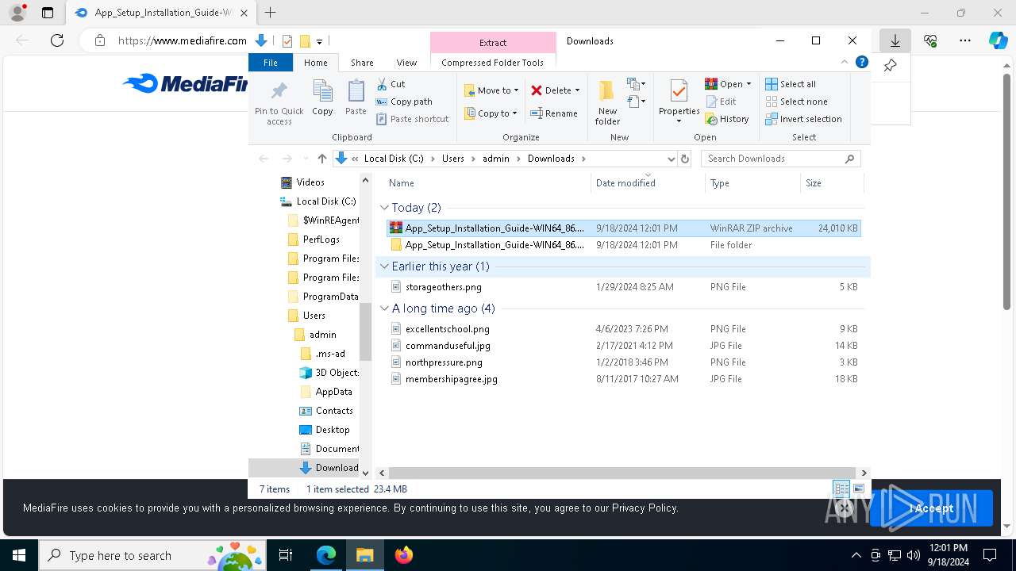Switch to the View ribbon tab

(406, 63)
